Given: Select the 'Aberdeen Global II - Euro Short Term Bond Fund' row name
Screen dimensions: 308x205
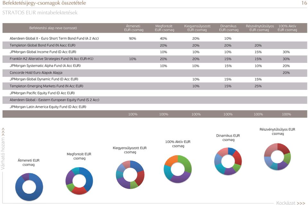Looking at the screenshot, I should (x=54, y=38).
